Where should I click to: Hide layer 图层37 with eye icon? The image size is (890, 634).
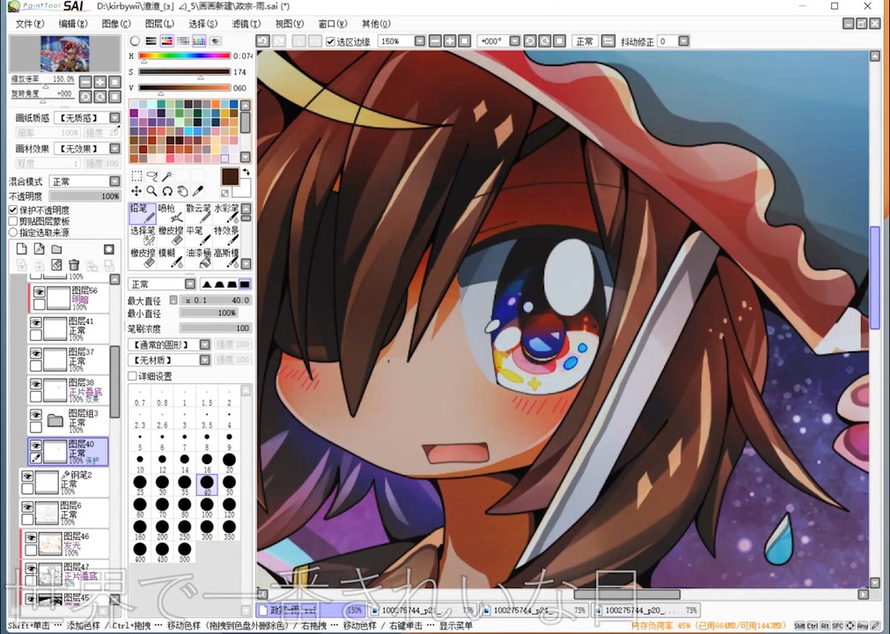click(36, 354)
